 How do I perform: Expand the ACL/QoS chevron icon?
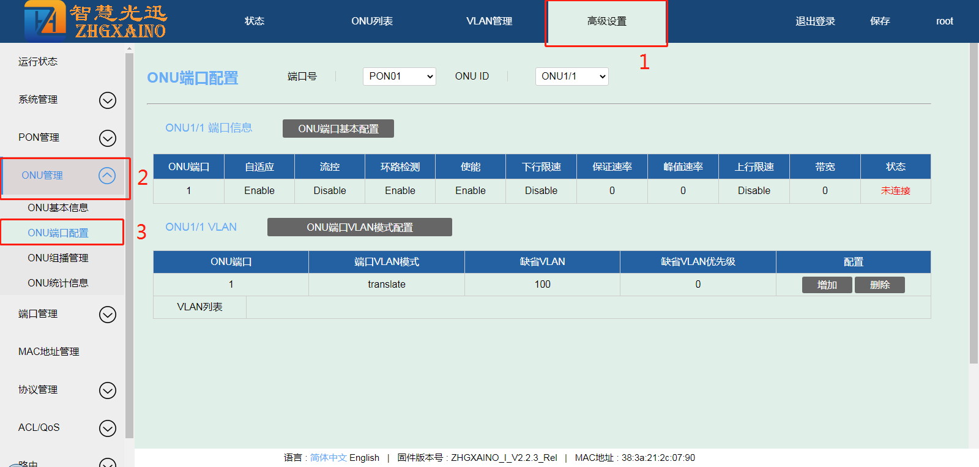tap(108, 428)
